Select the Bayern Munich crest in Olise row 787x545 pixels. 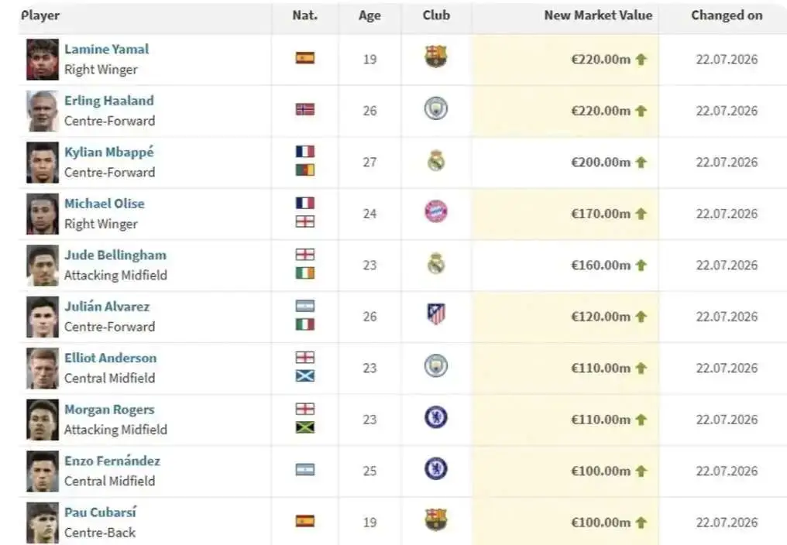point(435,212)
